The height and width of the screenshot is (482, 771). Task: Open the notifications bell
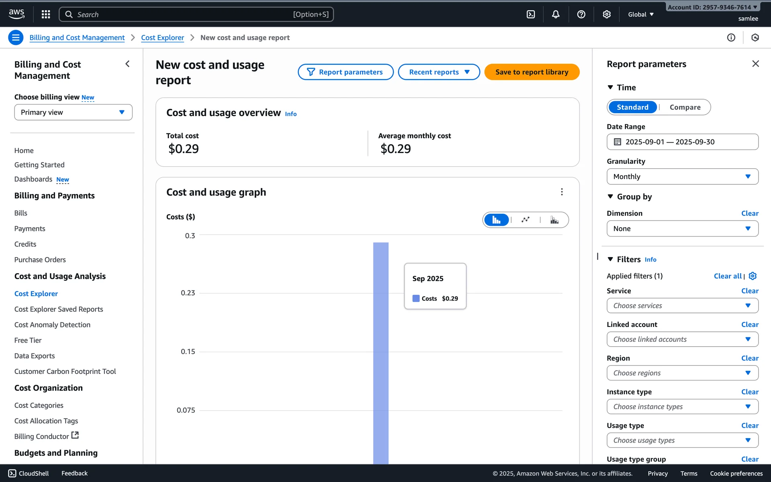(555, 14)
